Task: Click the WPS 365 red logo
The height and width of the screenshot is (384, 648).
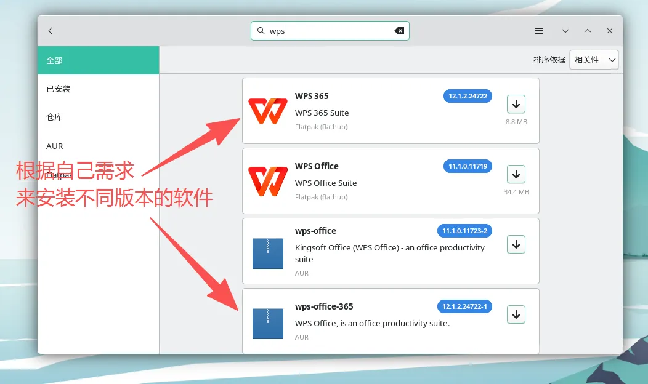Action: [268, 111]
